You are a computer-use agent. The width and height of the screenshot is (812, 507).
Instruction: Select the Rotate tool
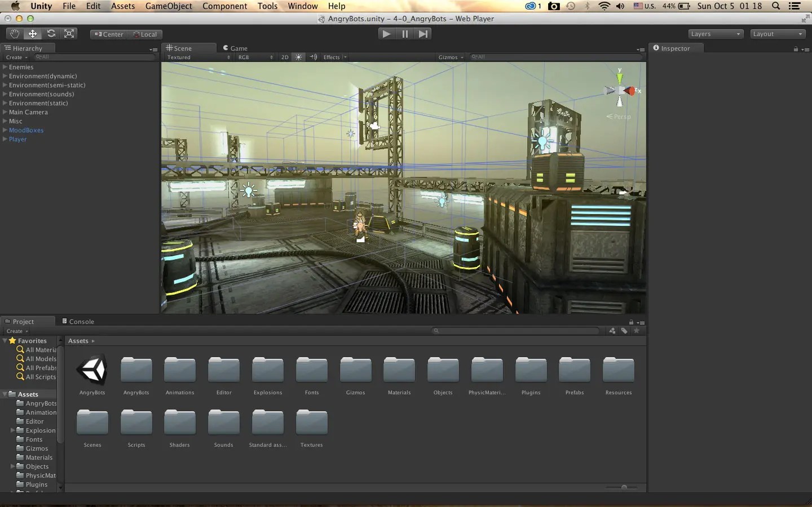pyautogui.click(x=51, y=34)
